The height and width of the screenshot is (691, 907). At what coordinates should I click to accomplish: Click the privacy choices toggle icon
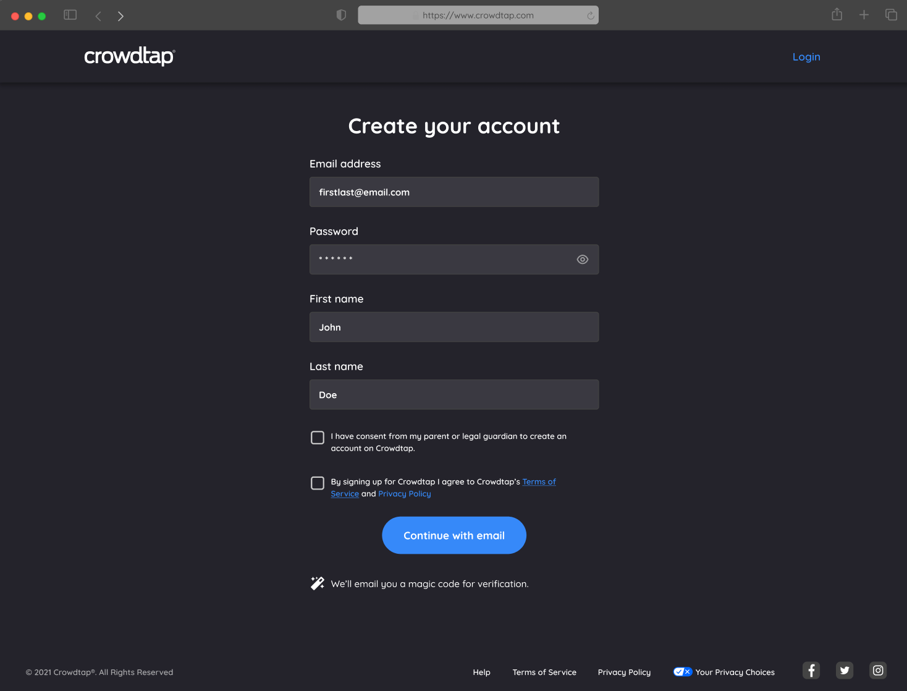click(683, 672)
